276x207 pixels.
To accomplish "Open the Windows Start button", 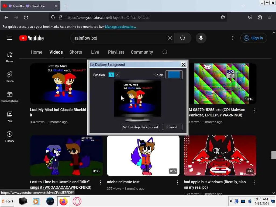I will pyautogui.click(x=7, y=201).
